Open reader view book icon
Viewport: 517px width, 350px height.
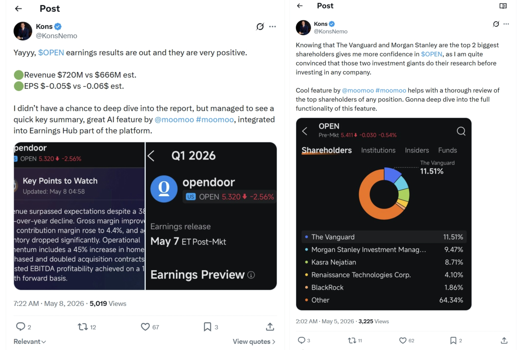tap(503, 6)
